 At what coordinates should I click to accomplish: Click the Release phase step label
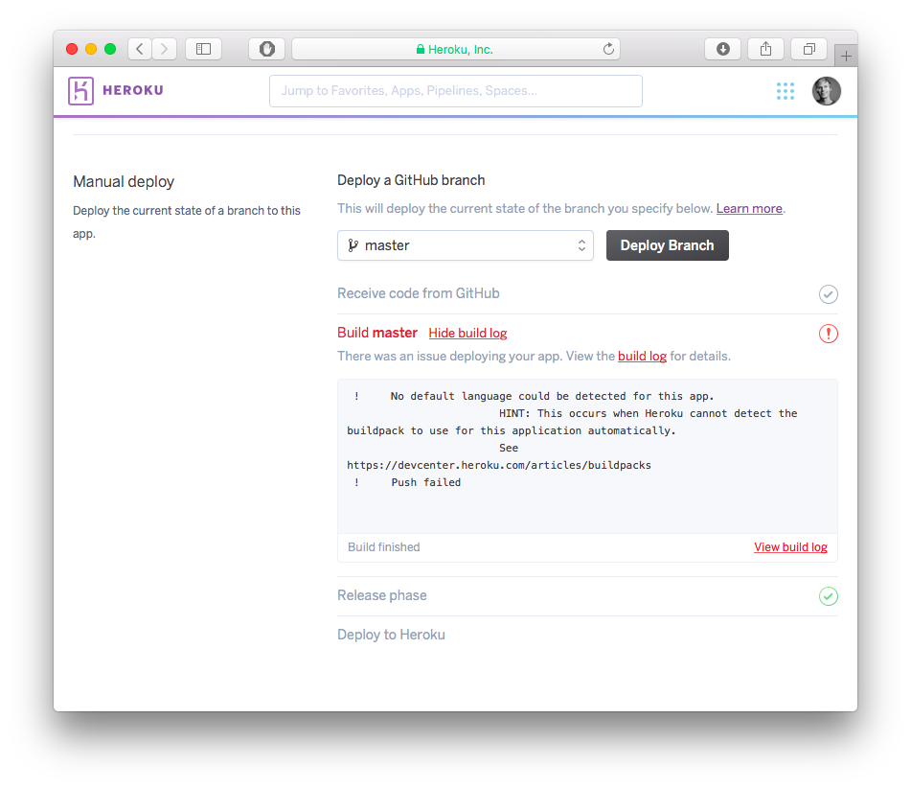coord(381,595)
